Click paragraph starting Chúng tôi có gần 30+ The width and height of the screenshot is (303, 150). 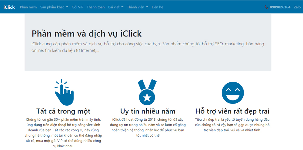pos(63,133)
